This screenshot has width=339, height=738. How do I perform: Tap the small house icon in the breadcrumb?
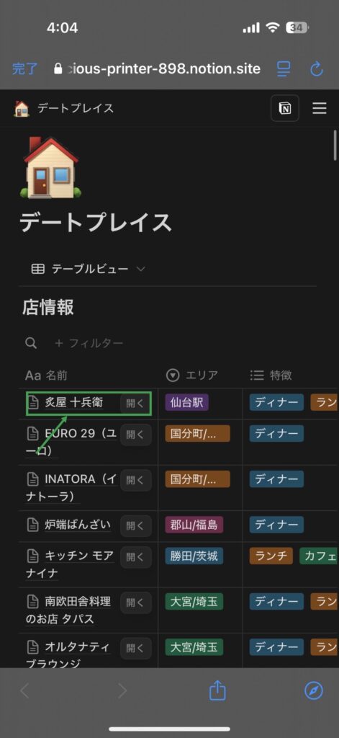[22, 108]
